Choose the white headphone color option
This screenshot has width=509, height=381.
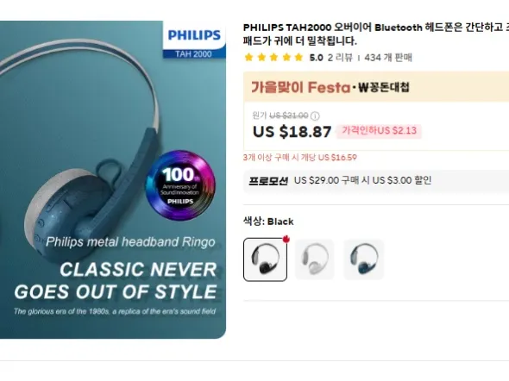315,259
